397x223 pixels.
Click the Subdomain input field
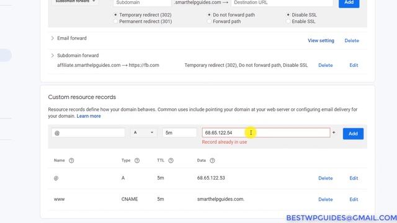(142, 3)
